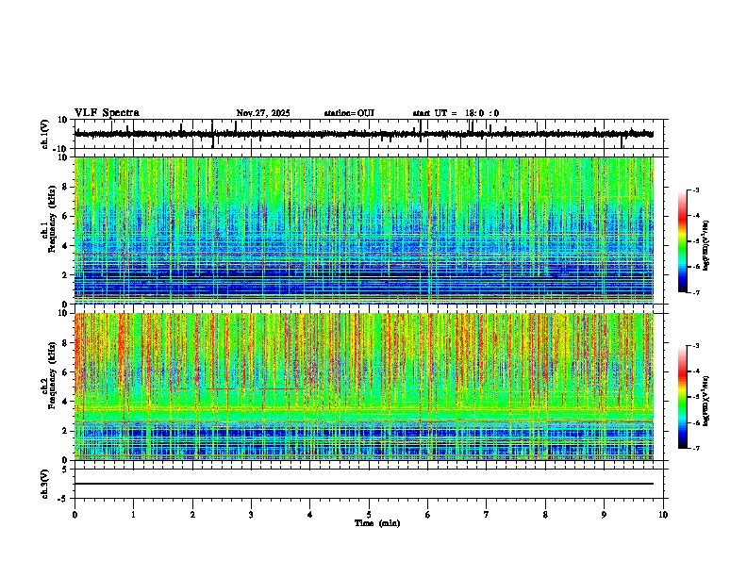Click the "-10" tick on ch.1(V) axis
This screenshot has width=747, height=577.
point(61,149)
